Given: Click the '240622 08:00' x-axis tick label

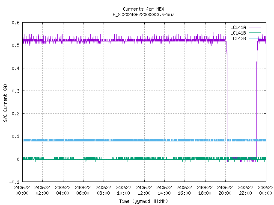Looking at the screenshot, I should (103, 190).
